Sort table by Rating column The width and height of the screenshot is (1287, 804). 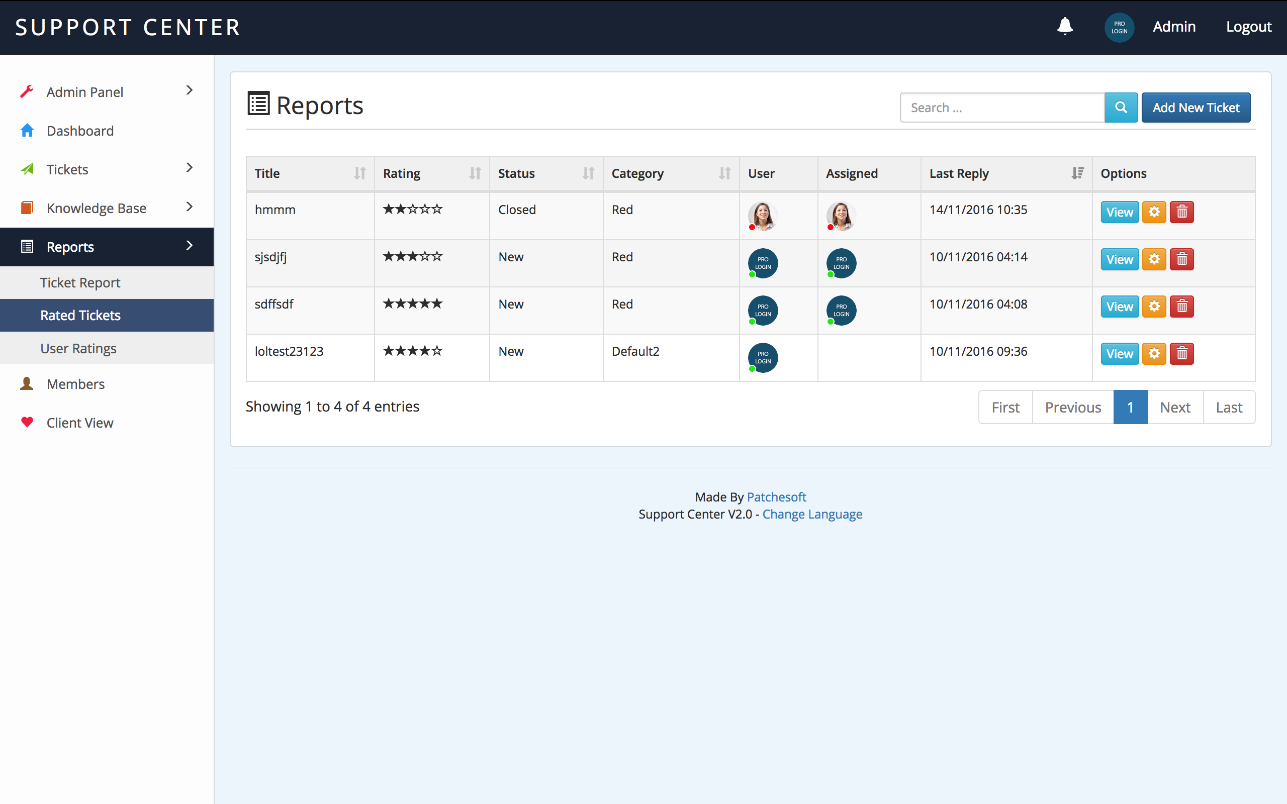475,173
